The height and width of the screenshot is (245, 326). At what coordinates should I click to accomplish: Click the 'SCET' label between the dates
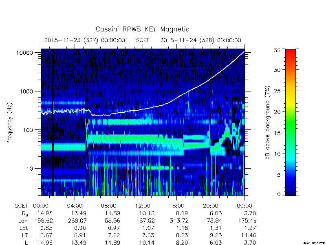click(x=143, y=40)
